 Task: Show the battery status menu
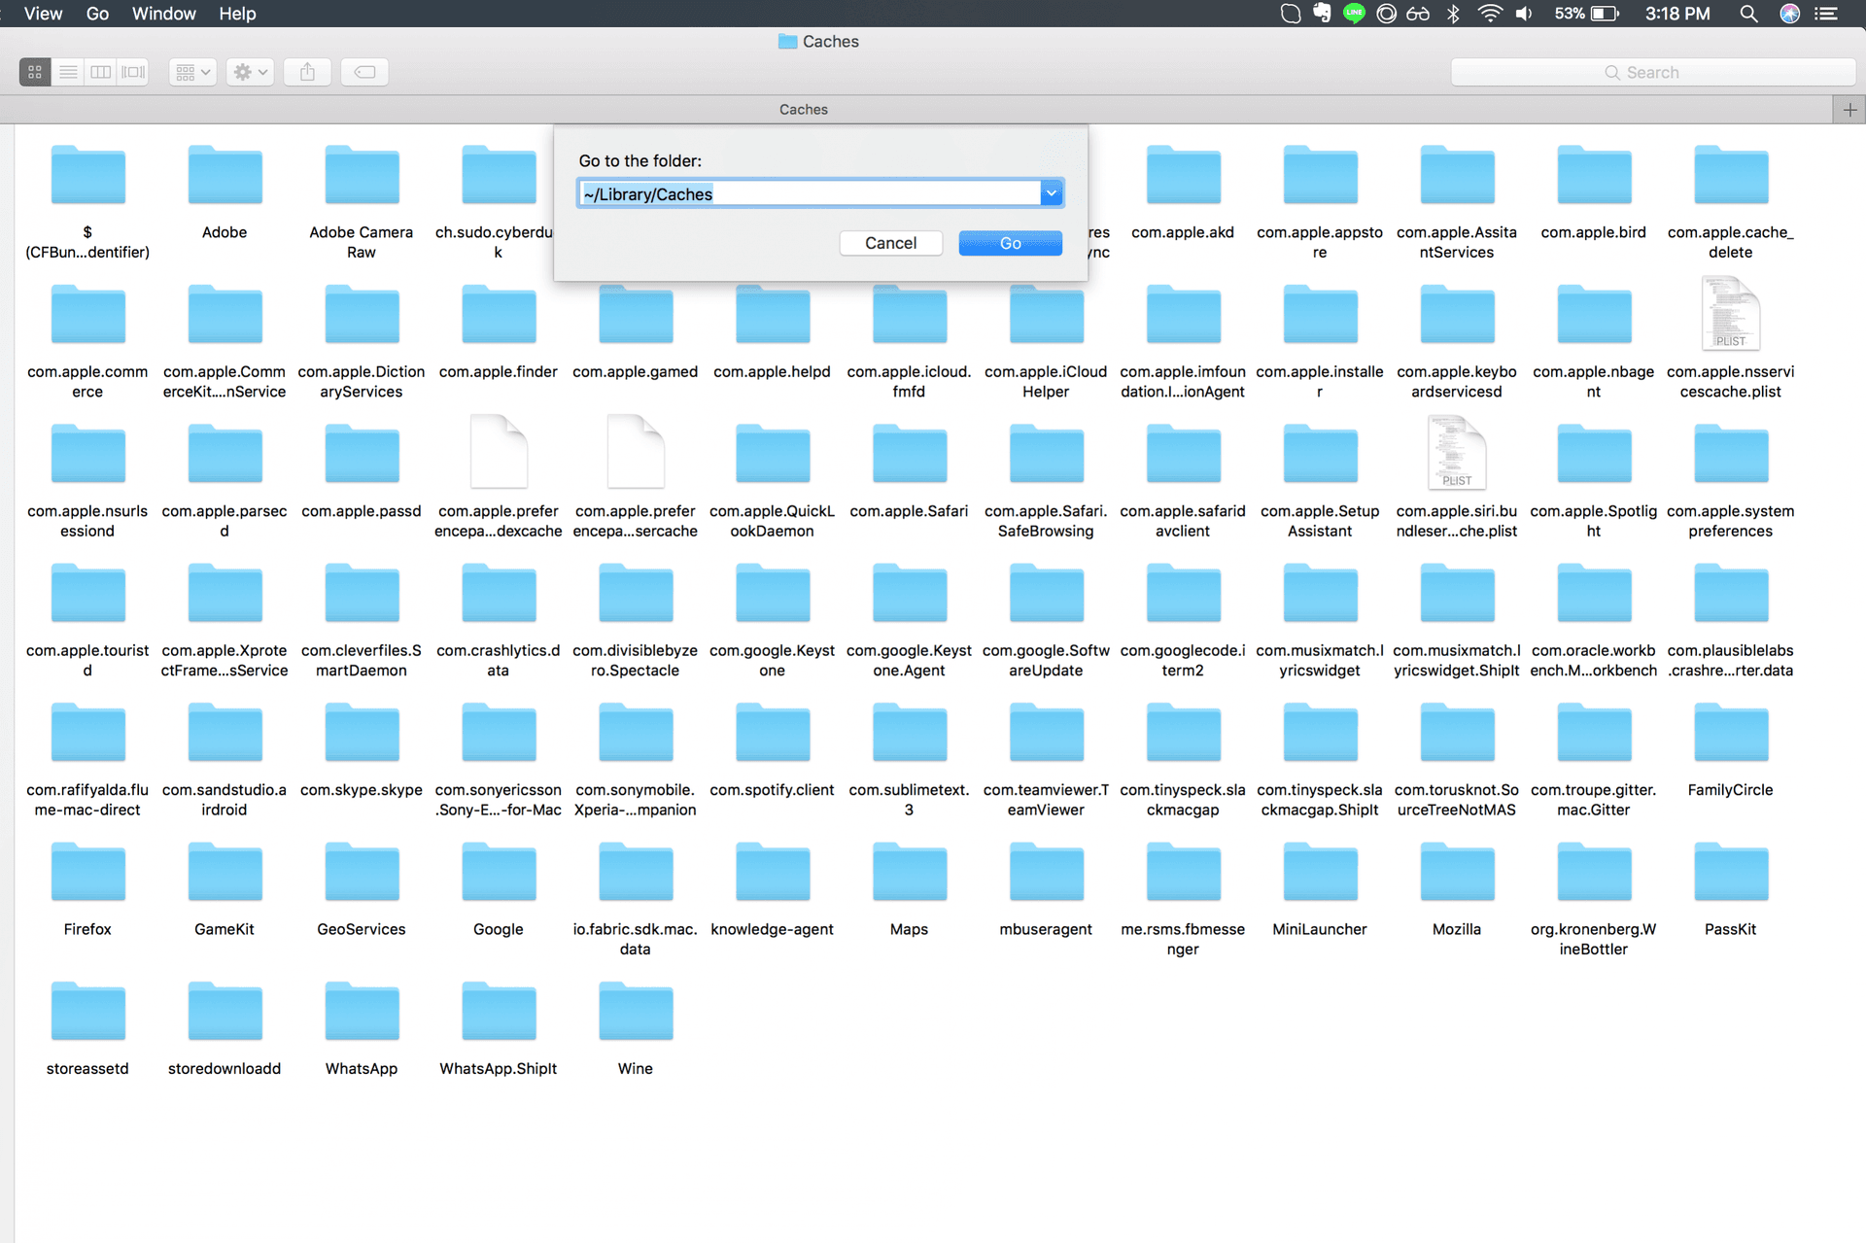[1586, 14]
